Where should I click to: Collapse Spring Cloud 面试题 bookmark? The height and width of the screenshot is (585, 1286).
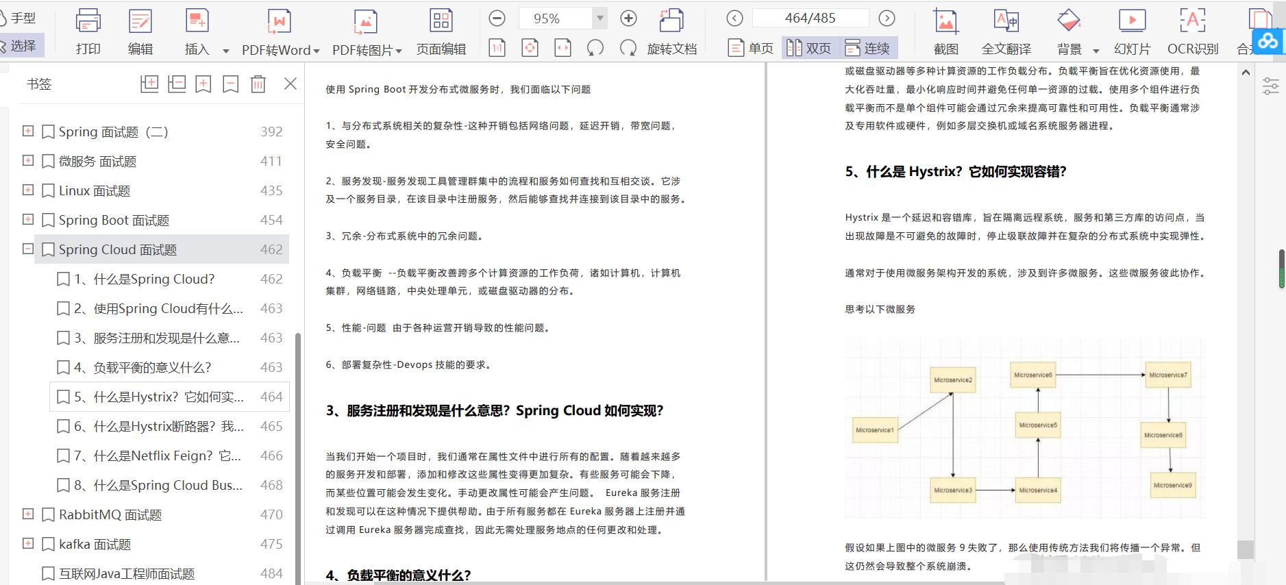(28, 249)
